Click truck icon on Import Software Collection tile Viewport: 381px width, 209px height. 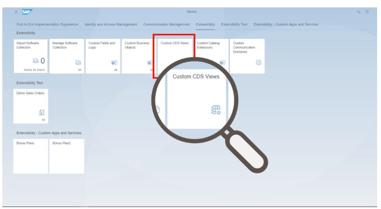[36, 61]
